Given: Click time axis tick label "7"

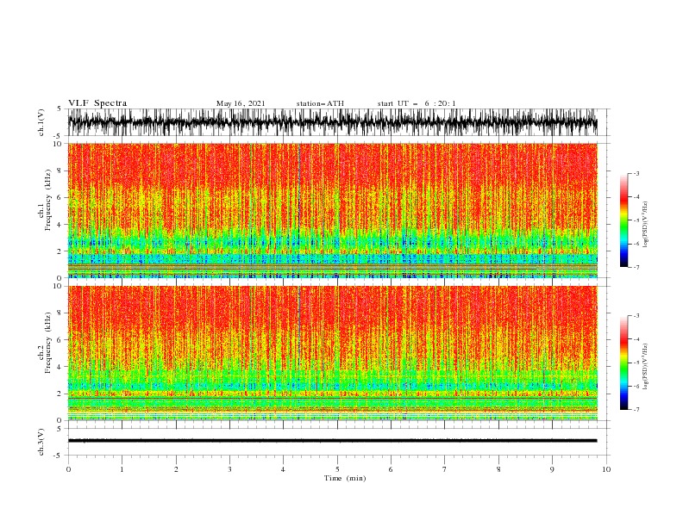Looking at the screenshot, I should click(x=445, y=469).
